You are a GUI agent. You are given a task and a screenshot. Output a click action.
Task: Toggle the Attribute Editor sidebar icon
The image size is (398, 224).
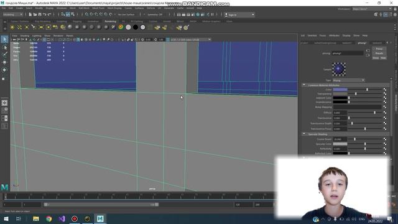[386, 15]
